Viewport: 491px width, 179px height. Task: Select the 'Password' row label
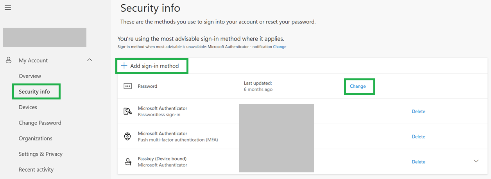pyautogui.click(x=147, y=86)
